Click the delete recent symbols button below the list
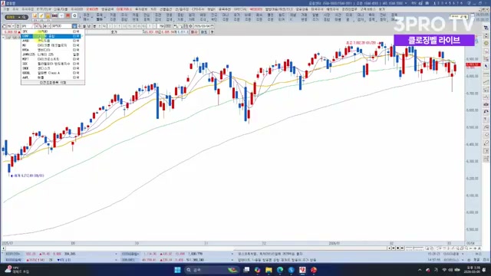The image size is (491, 276). (53, 83)
